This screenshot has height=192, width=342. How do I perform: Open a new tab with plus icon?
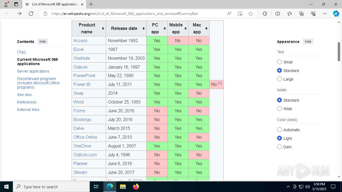point(91,4)
